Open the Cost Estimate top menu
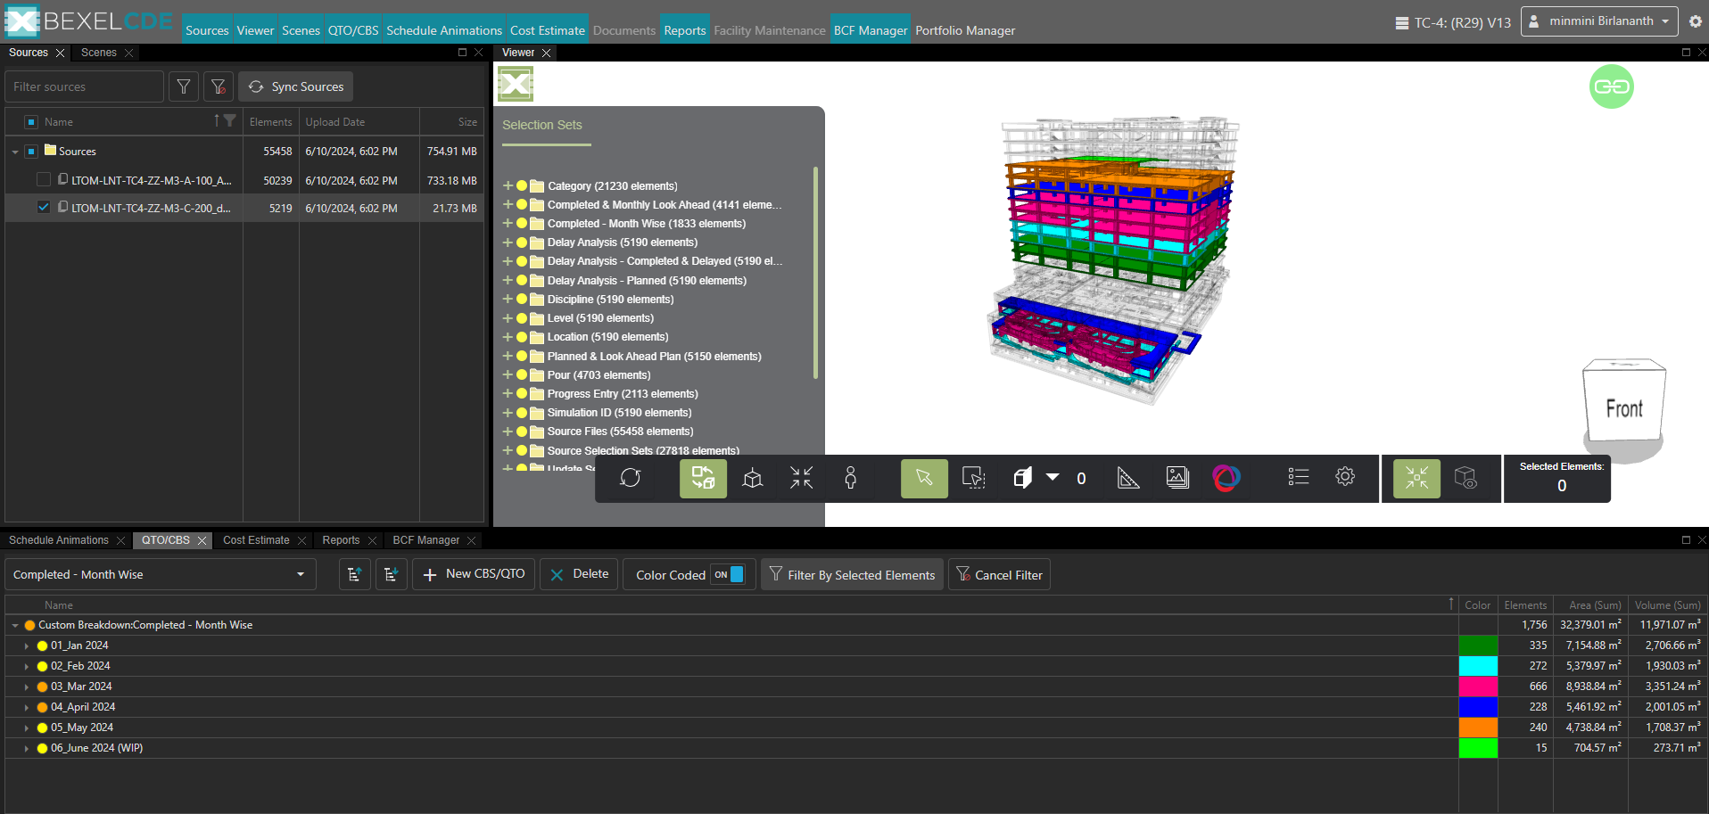The width and height of the screenshot is (1709, 814). point(547,30)
